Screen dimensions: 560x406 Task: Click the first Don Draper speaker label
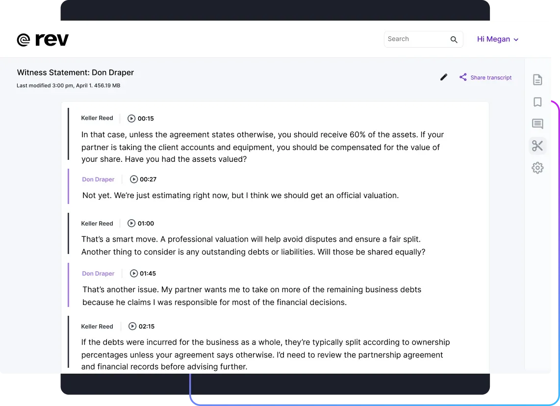[98, 179]
